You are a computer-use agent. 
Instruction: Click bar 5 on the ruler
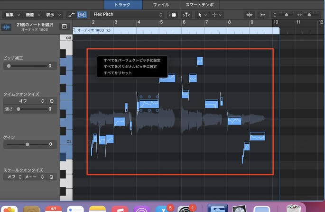161,22
